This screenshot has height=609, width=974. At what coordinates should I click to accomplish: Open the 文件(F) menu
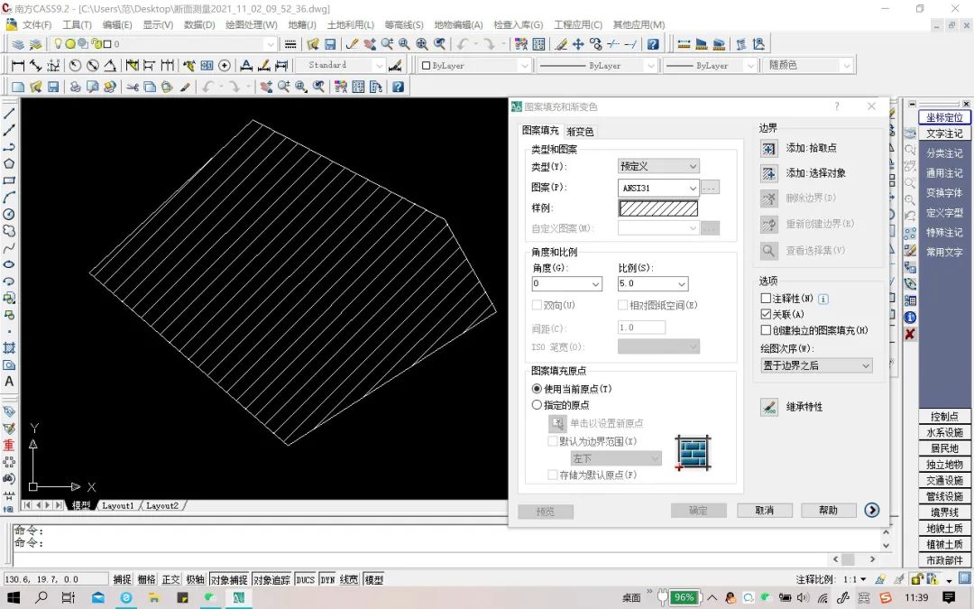37,25
